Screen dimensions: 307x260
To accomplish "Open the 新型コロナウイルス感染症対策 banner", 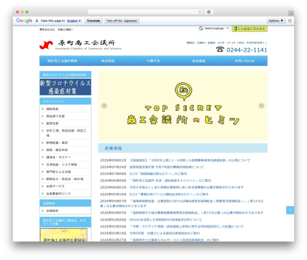I will click(65, 87).
